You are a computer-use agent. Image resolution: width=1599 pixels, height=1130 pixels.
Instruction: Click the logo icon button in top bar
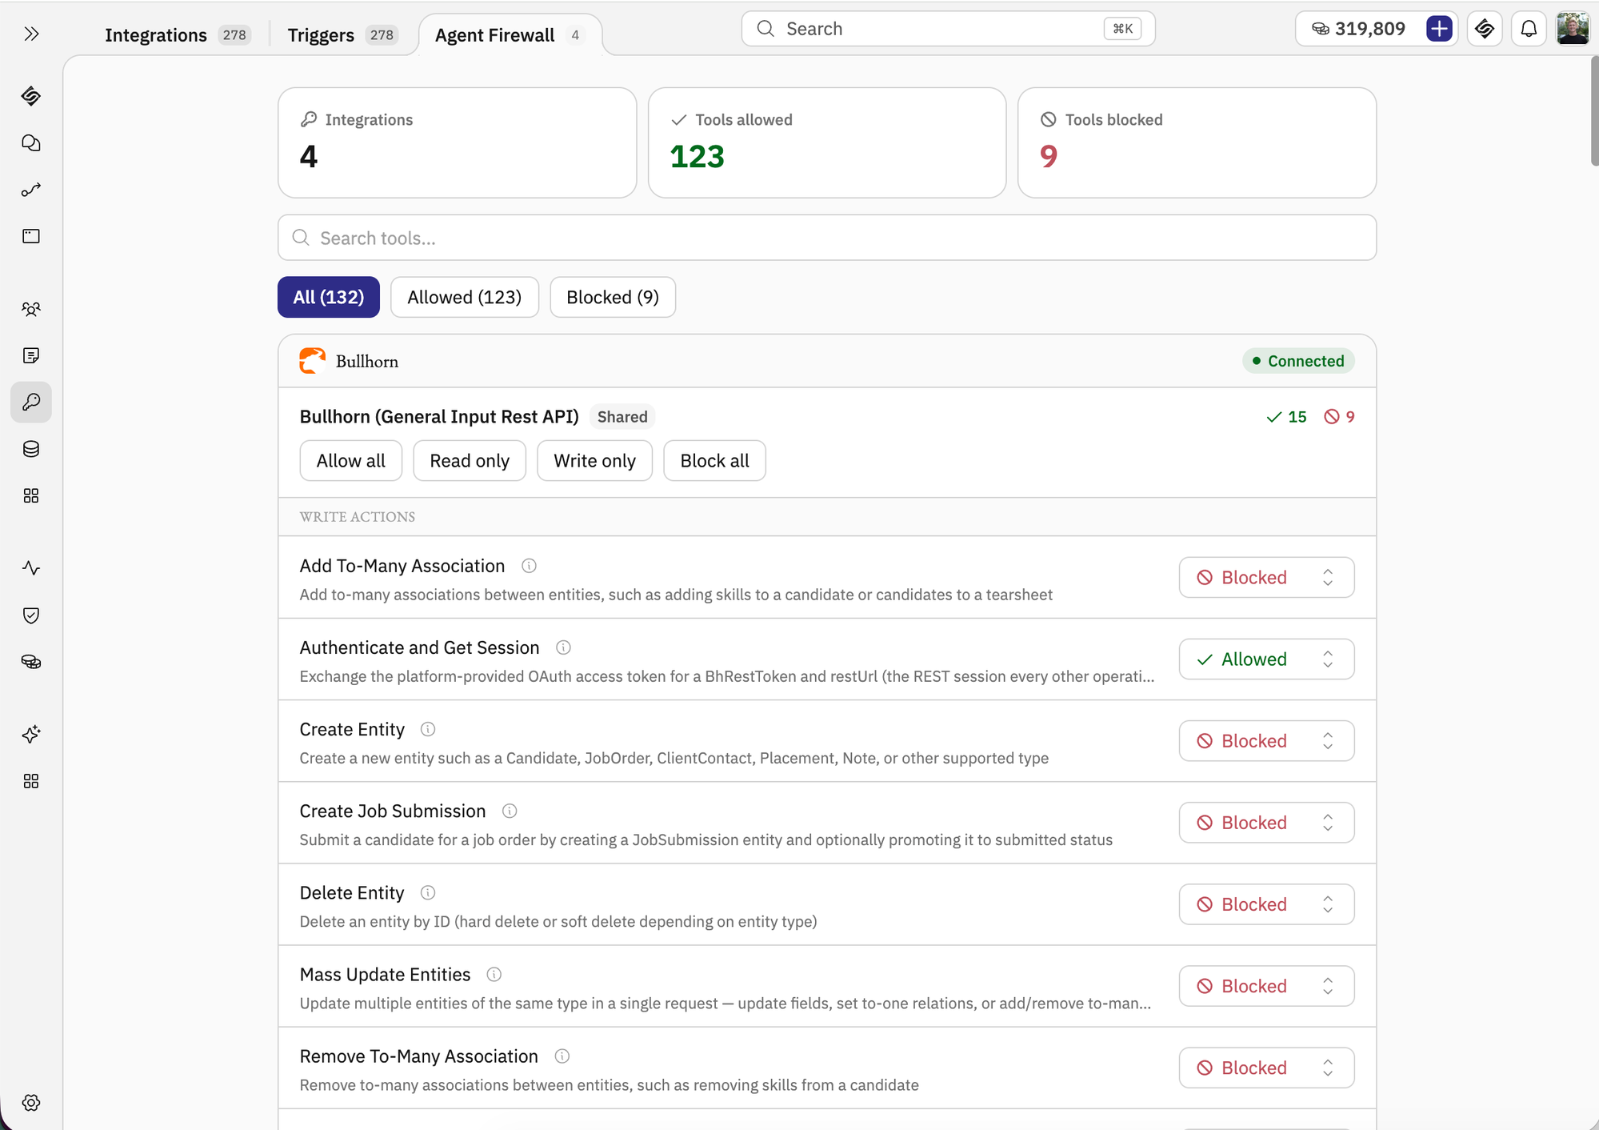[1485, 29]
